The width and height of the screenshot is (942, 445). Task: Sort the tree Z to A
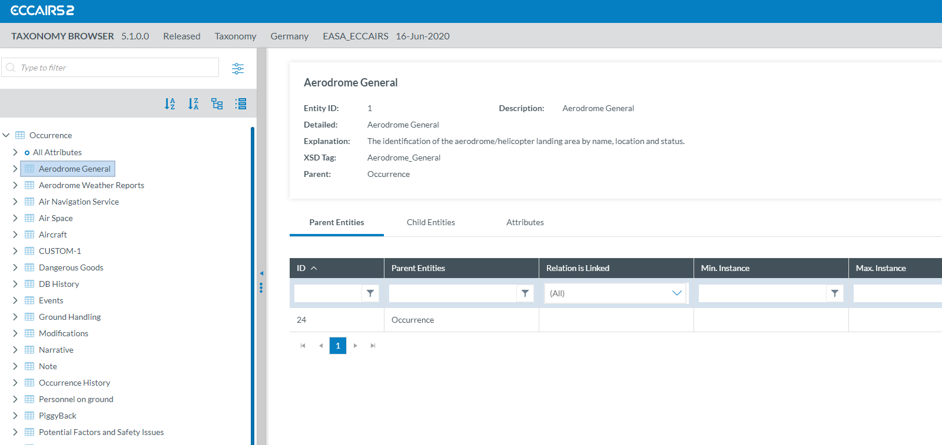click(x=193, y=104)
